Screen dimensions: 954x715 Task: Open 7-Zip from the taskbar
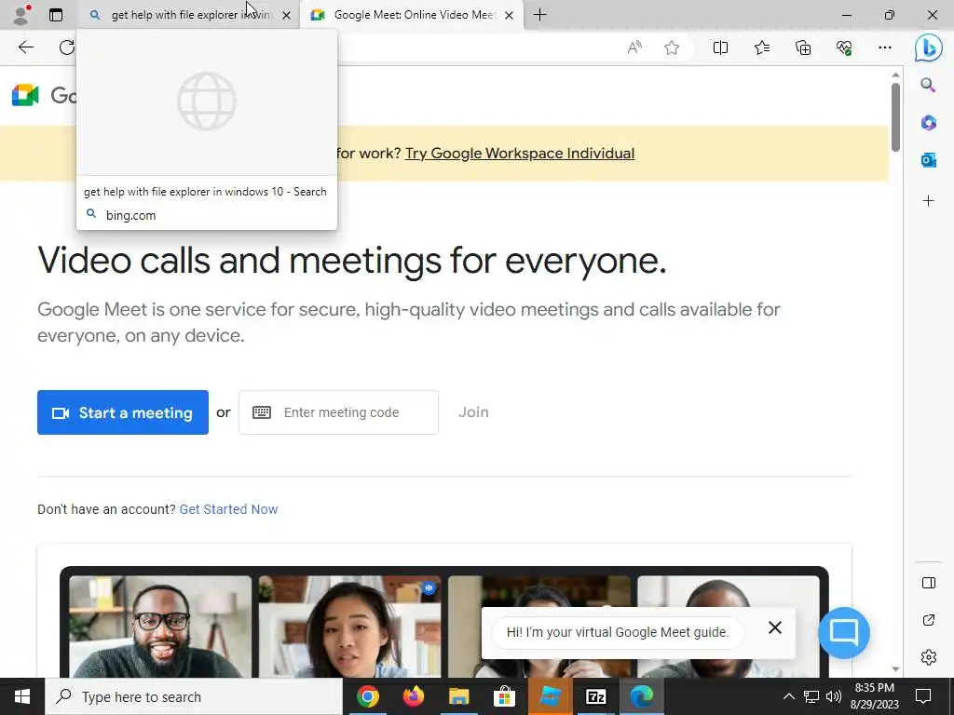coord(595,696)
